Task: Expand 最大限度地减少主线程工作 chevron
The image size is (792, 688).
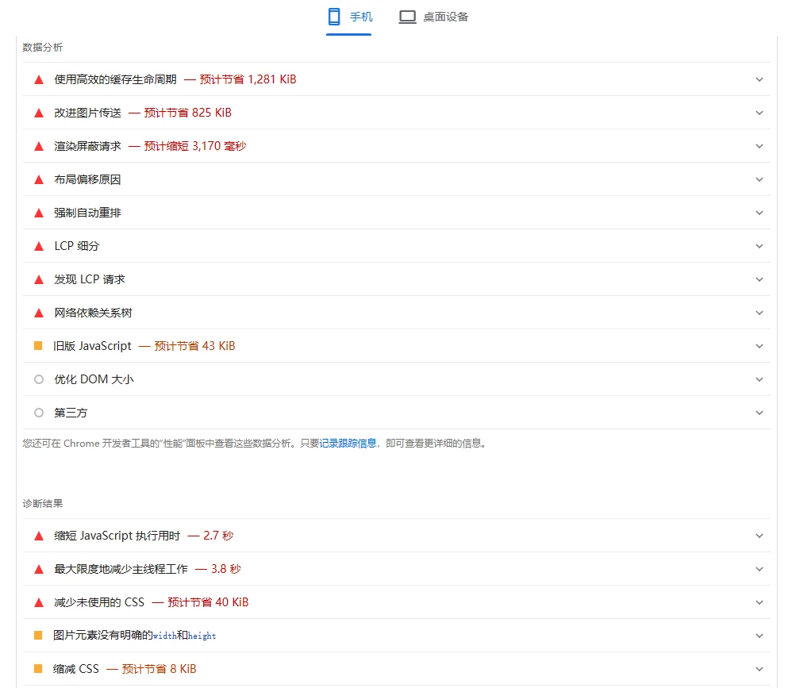Action: pos(759,569)
